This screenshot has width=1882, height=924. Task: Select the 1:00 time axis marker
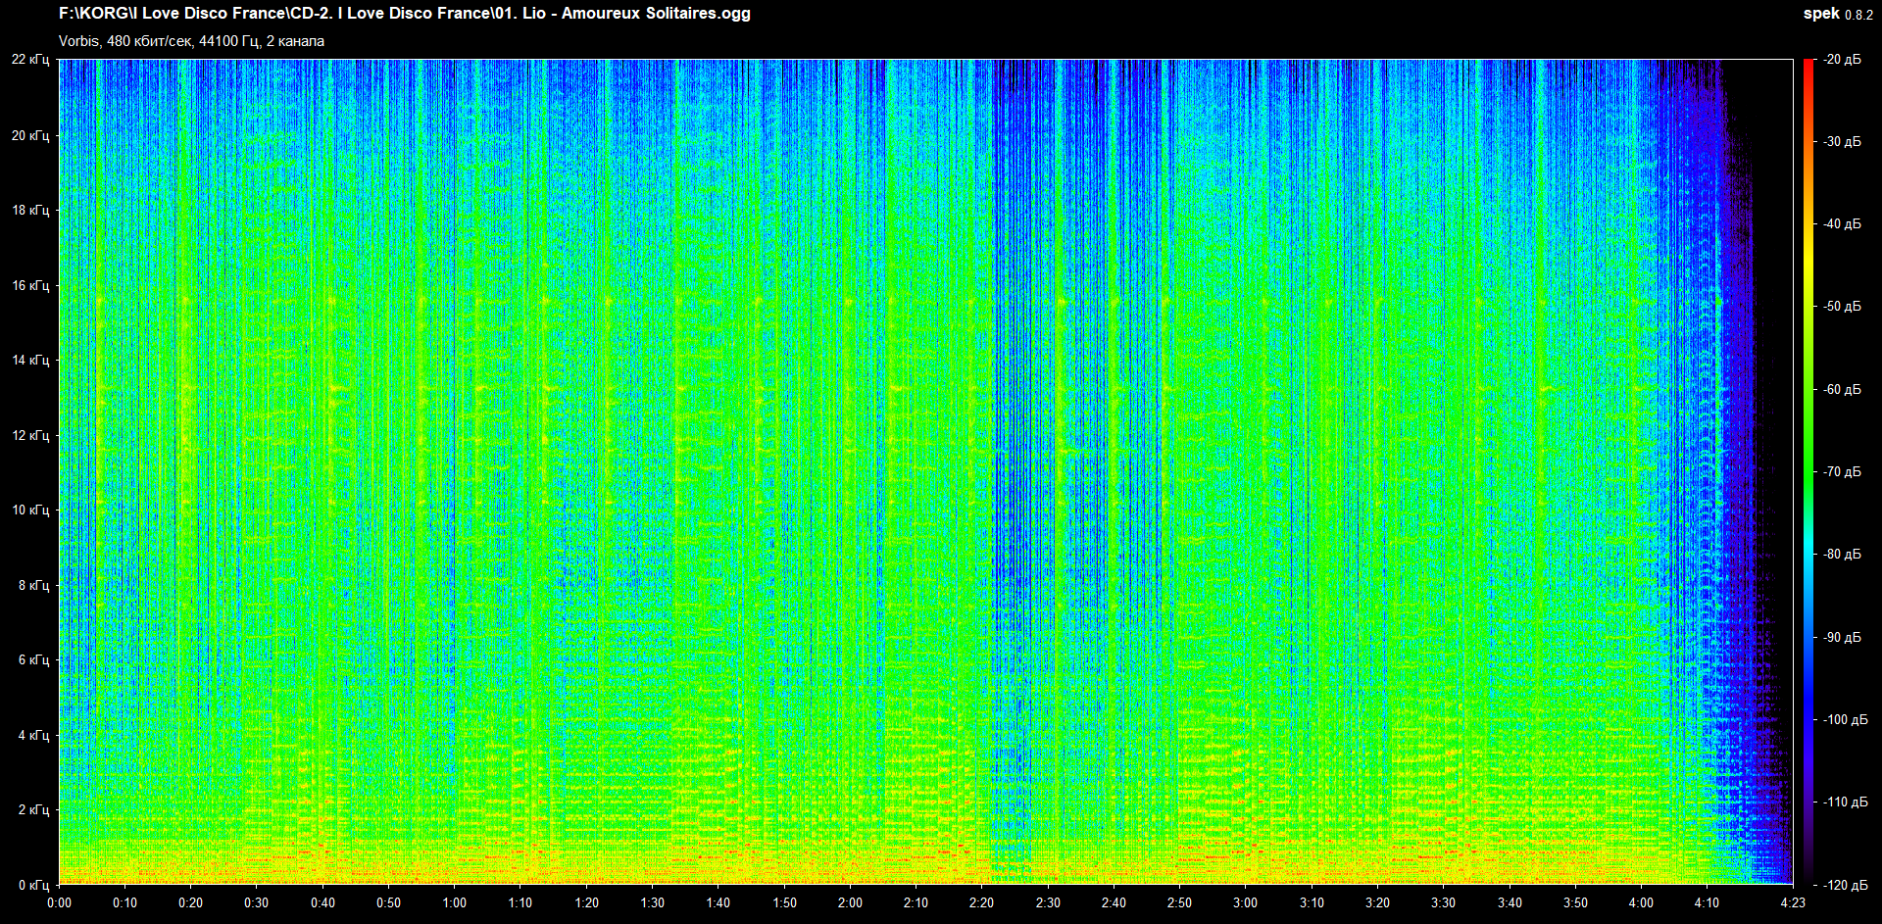pyautogui.click(x=455, y=902)
